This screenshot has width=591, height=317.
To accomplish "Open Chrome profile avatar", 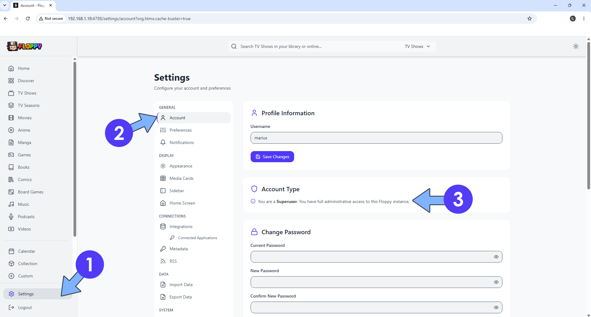I will click(573, 19).
